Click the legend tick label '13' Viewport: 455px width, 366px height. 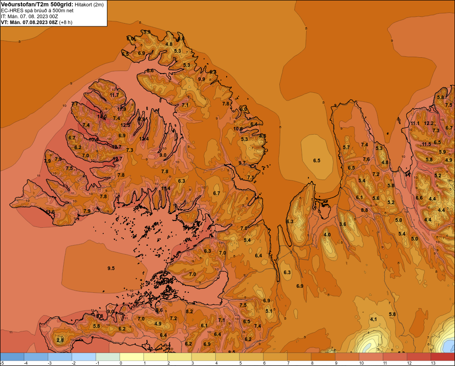pos(433,363)
